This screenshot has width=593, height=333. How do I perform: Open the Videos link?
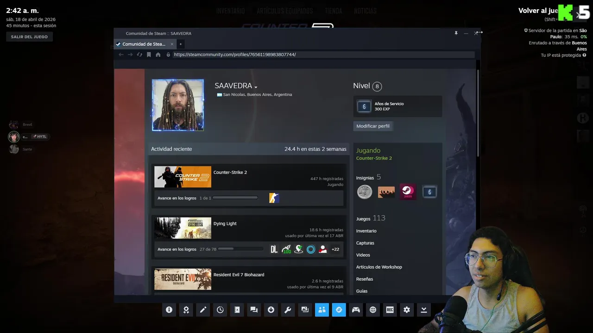click(x=363, y=255)
